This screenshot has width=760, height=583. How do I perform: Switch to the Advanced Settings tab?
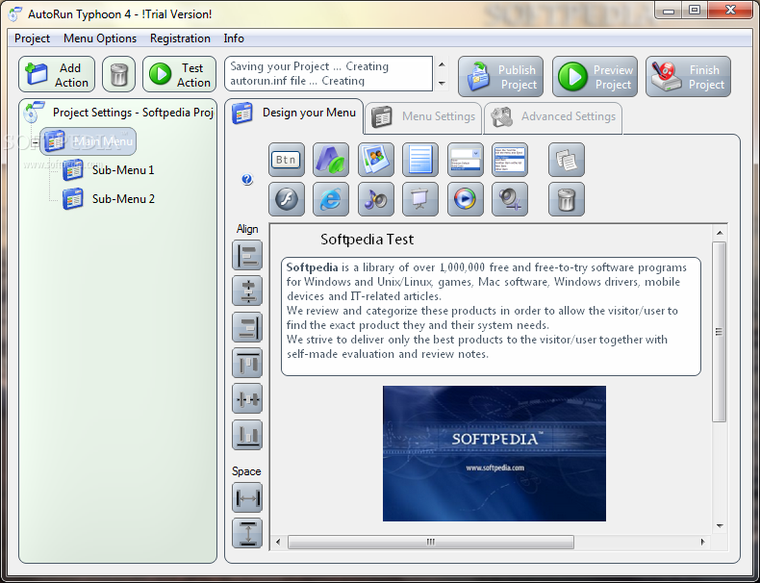click(553, 116)
